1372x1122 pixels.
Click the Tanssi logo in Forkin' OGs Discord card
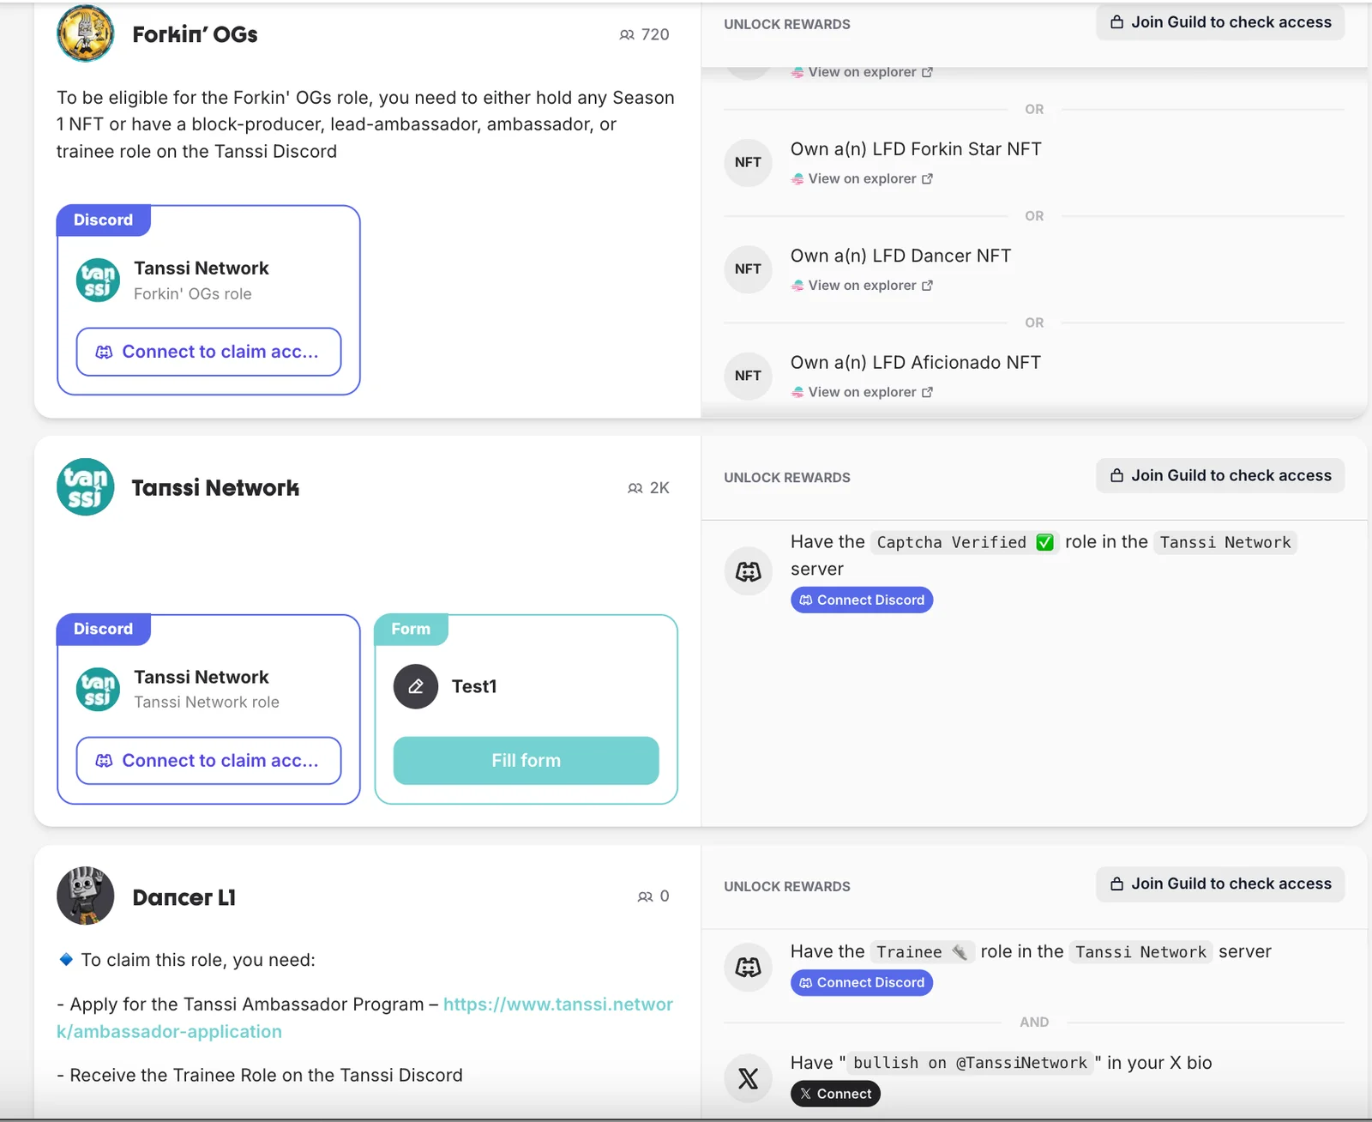(98, 280)
